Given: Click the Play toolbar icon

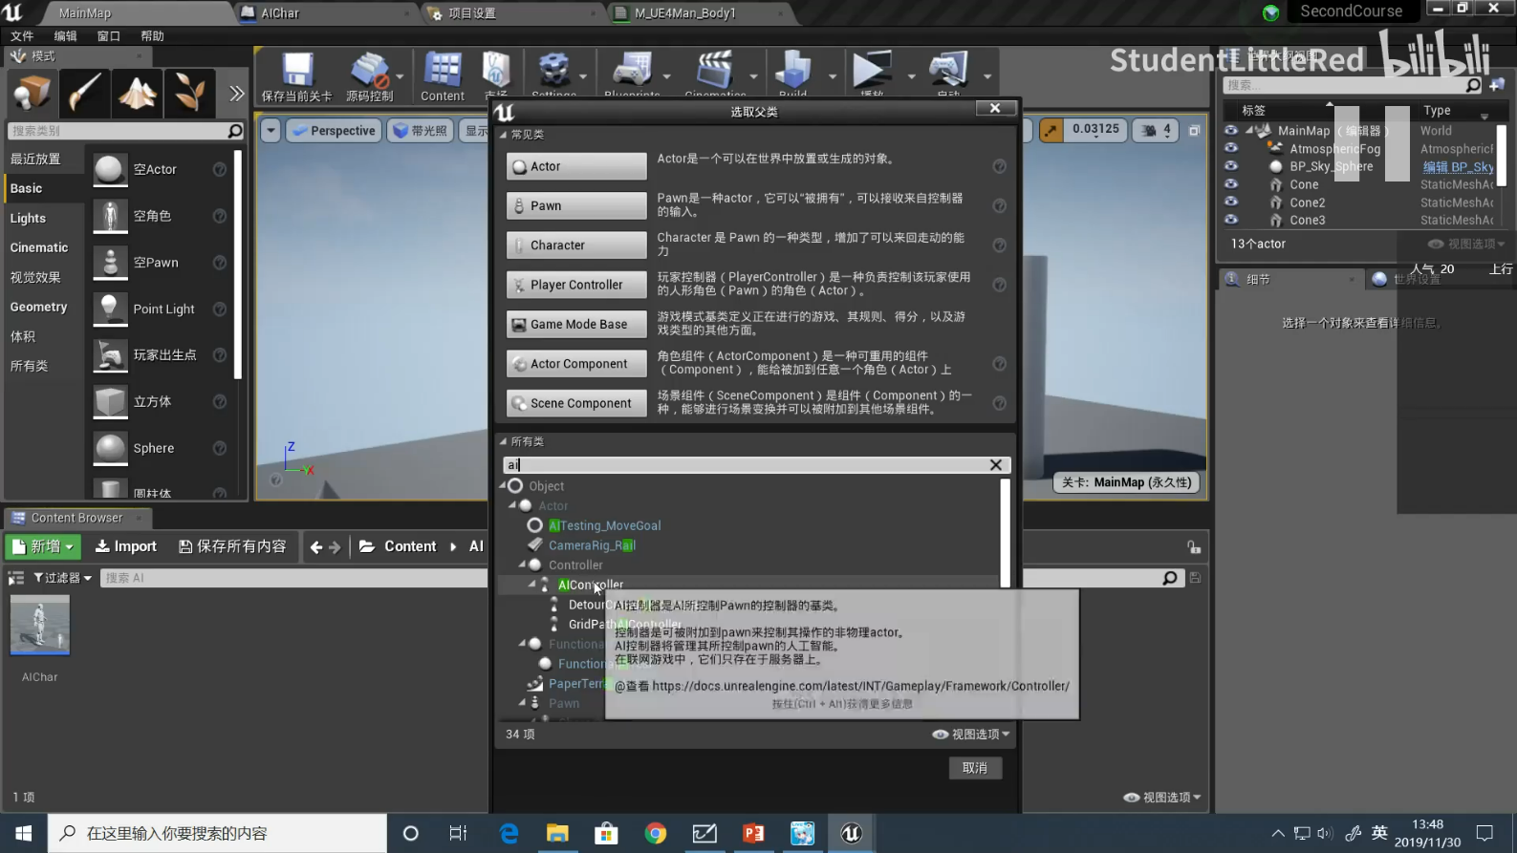Looking at the screenshot, I should coord(871,70).
